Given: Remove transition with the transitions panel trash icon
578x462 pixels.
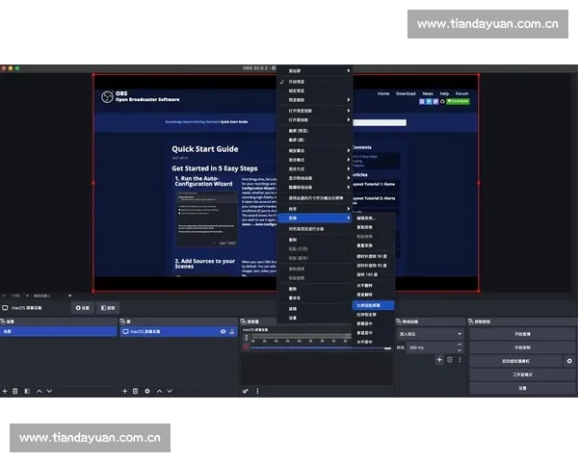Looking at the screenshot, I should tap(450, 360).
